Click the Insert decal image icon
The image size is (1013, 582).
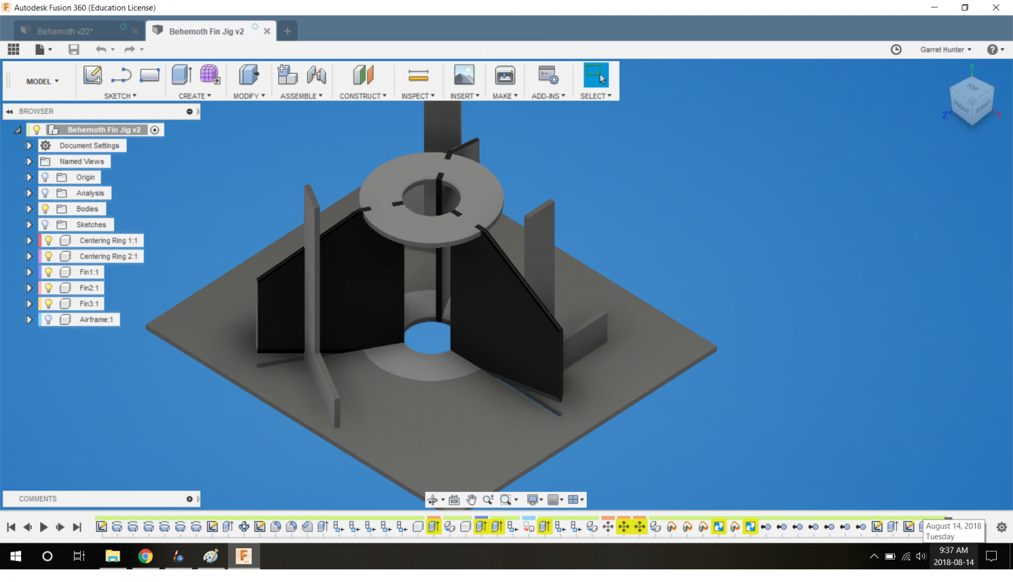point(464,75)
